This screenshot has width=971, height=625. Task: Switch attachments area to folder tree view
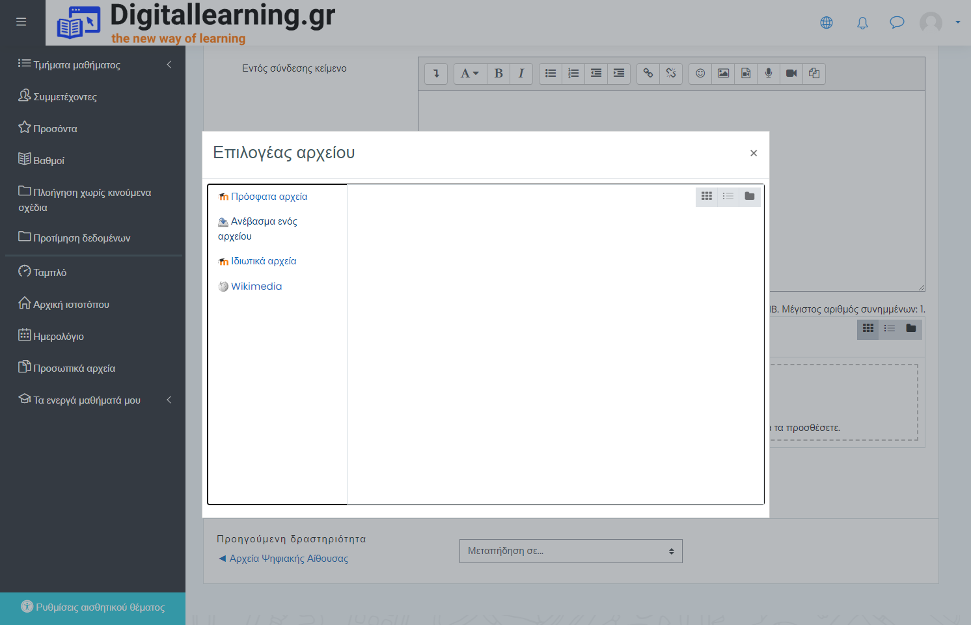(x=911, y=329)
